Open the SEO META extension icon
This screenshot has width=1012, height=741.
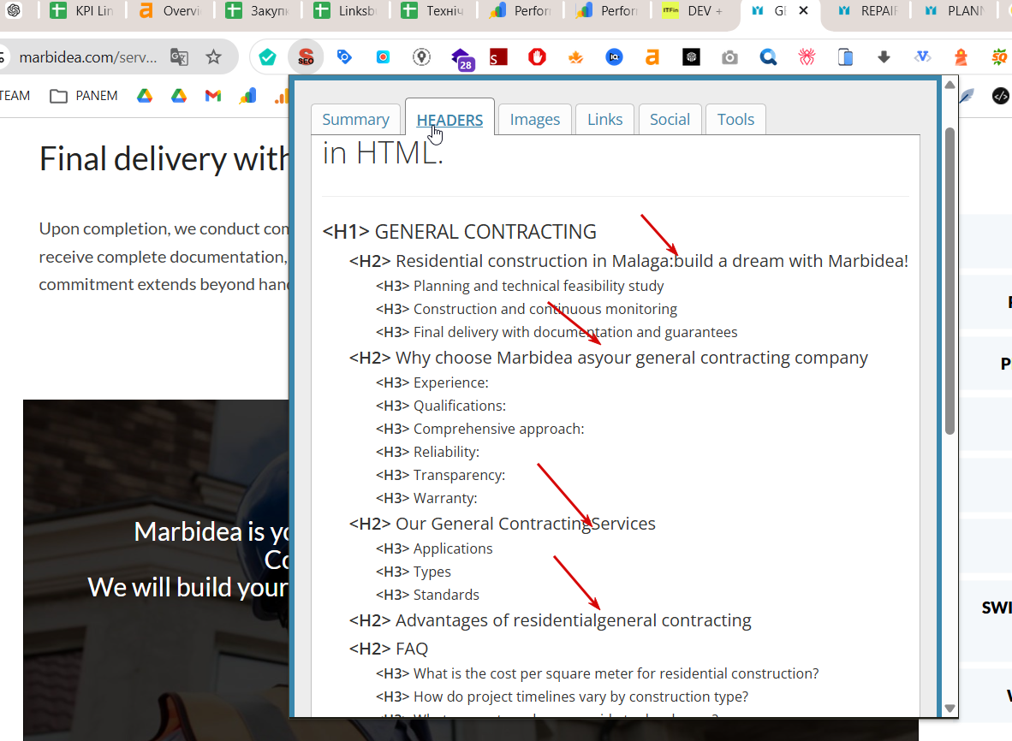pos(306,57)
